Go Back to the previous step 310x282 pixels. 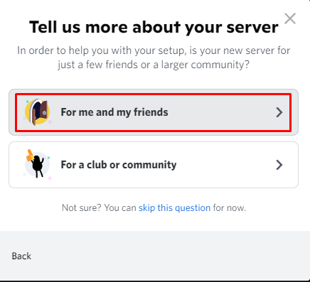[21, 256]
